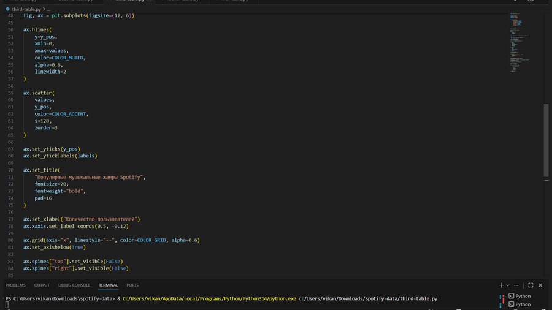
Task: Open terminal panel more actions ellipsis
Action: (x=516, y=285)
